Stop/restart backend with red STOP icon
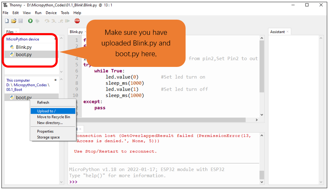The image size is (329, 190). 77,21
